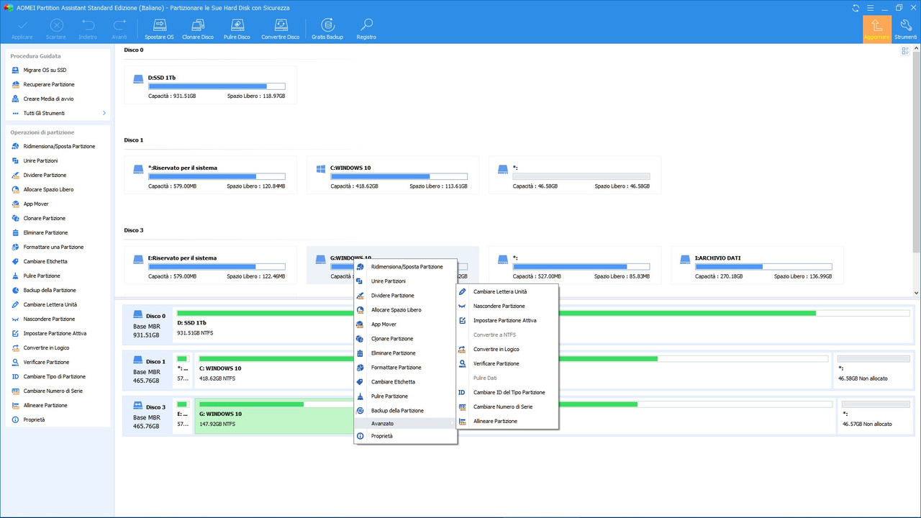921x518 pixels.
Task: Select Creare Media di avvio
Action: (x=48, y=99)
